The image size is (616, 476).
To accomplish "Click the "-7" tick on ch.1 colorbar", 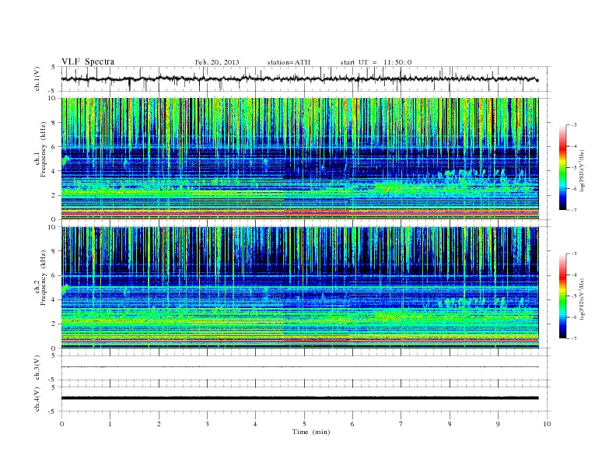I will [574, 210].
